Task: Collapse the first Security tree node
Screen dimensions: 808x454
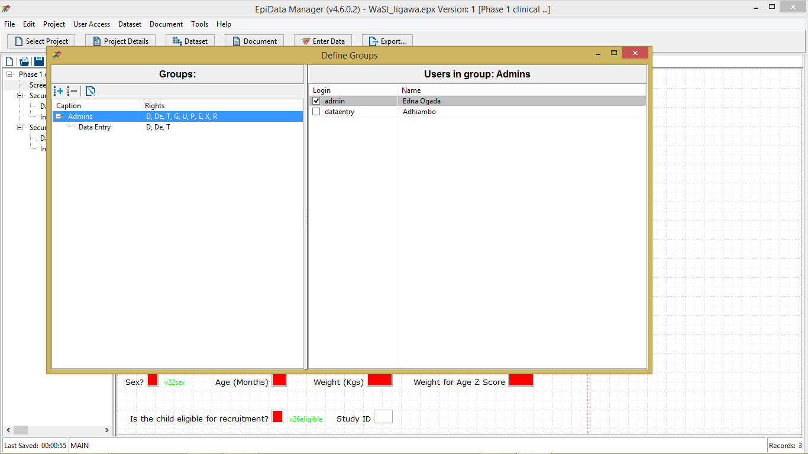Action: 20,96
